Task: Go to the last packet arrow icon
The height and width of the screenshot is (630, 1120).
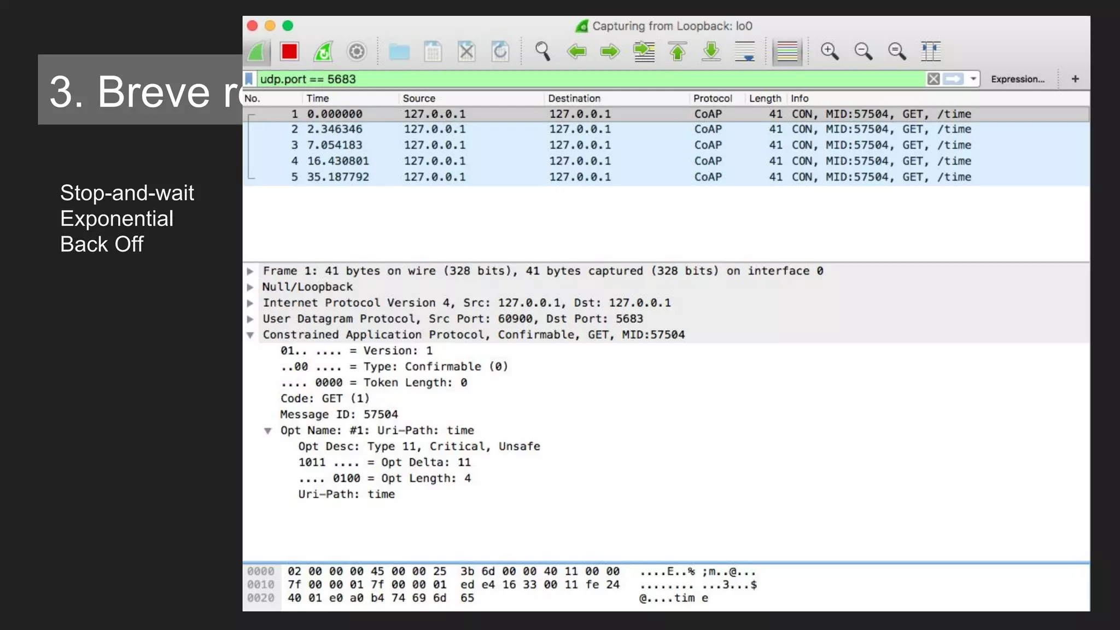Action: coord(711,51)
